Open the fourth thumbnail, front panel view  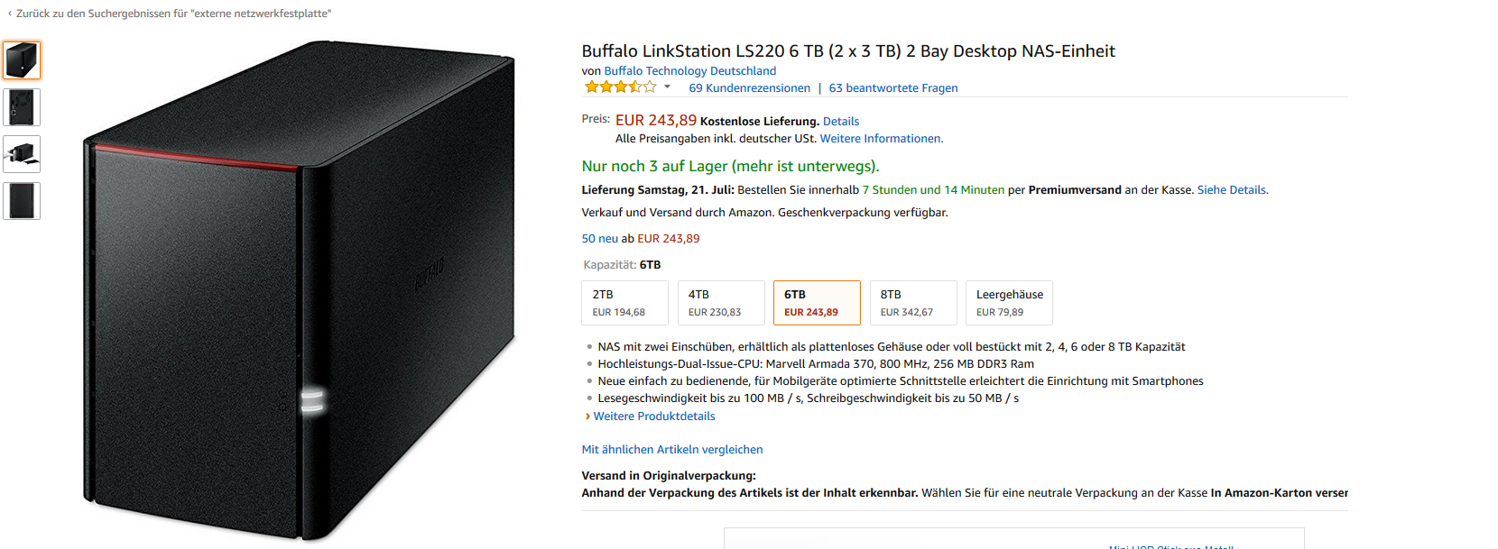tap(22, 201)
